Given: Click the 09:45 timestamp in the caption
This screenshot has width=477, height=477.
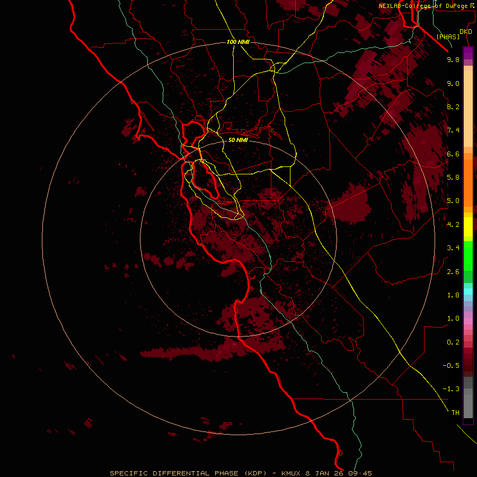Looking at the screenshot, I should 361,473.
